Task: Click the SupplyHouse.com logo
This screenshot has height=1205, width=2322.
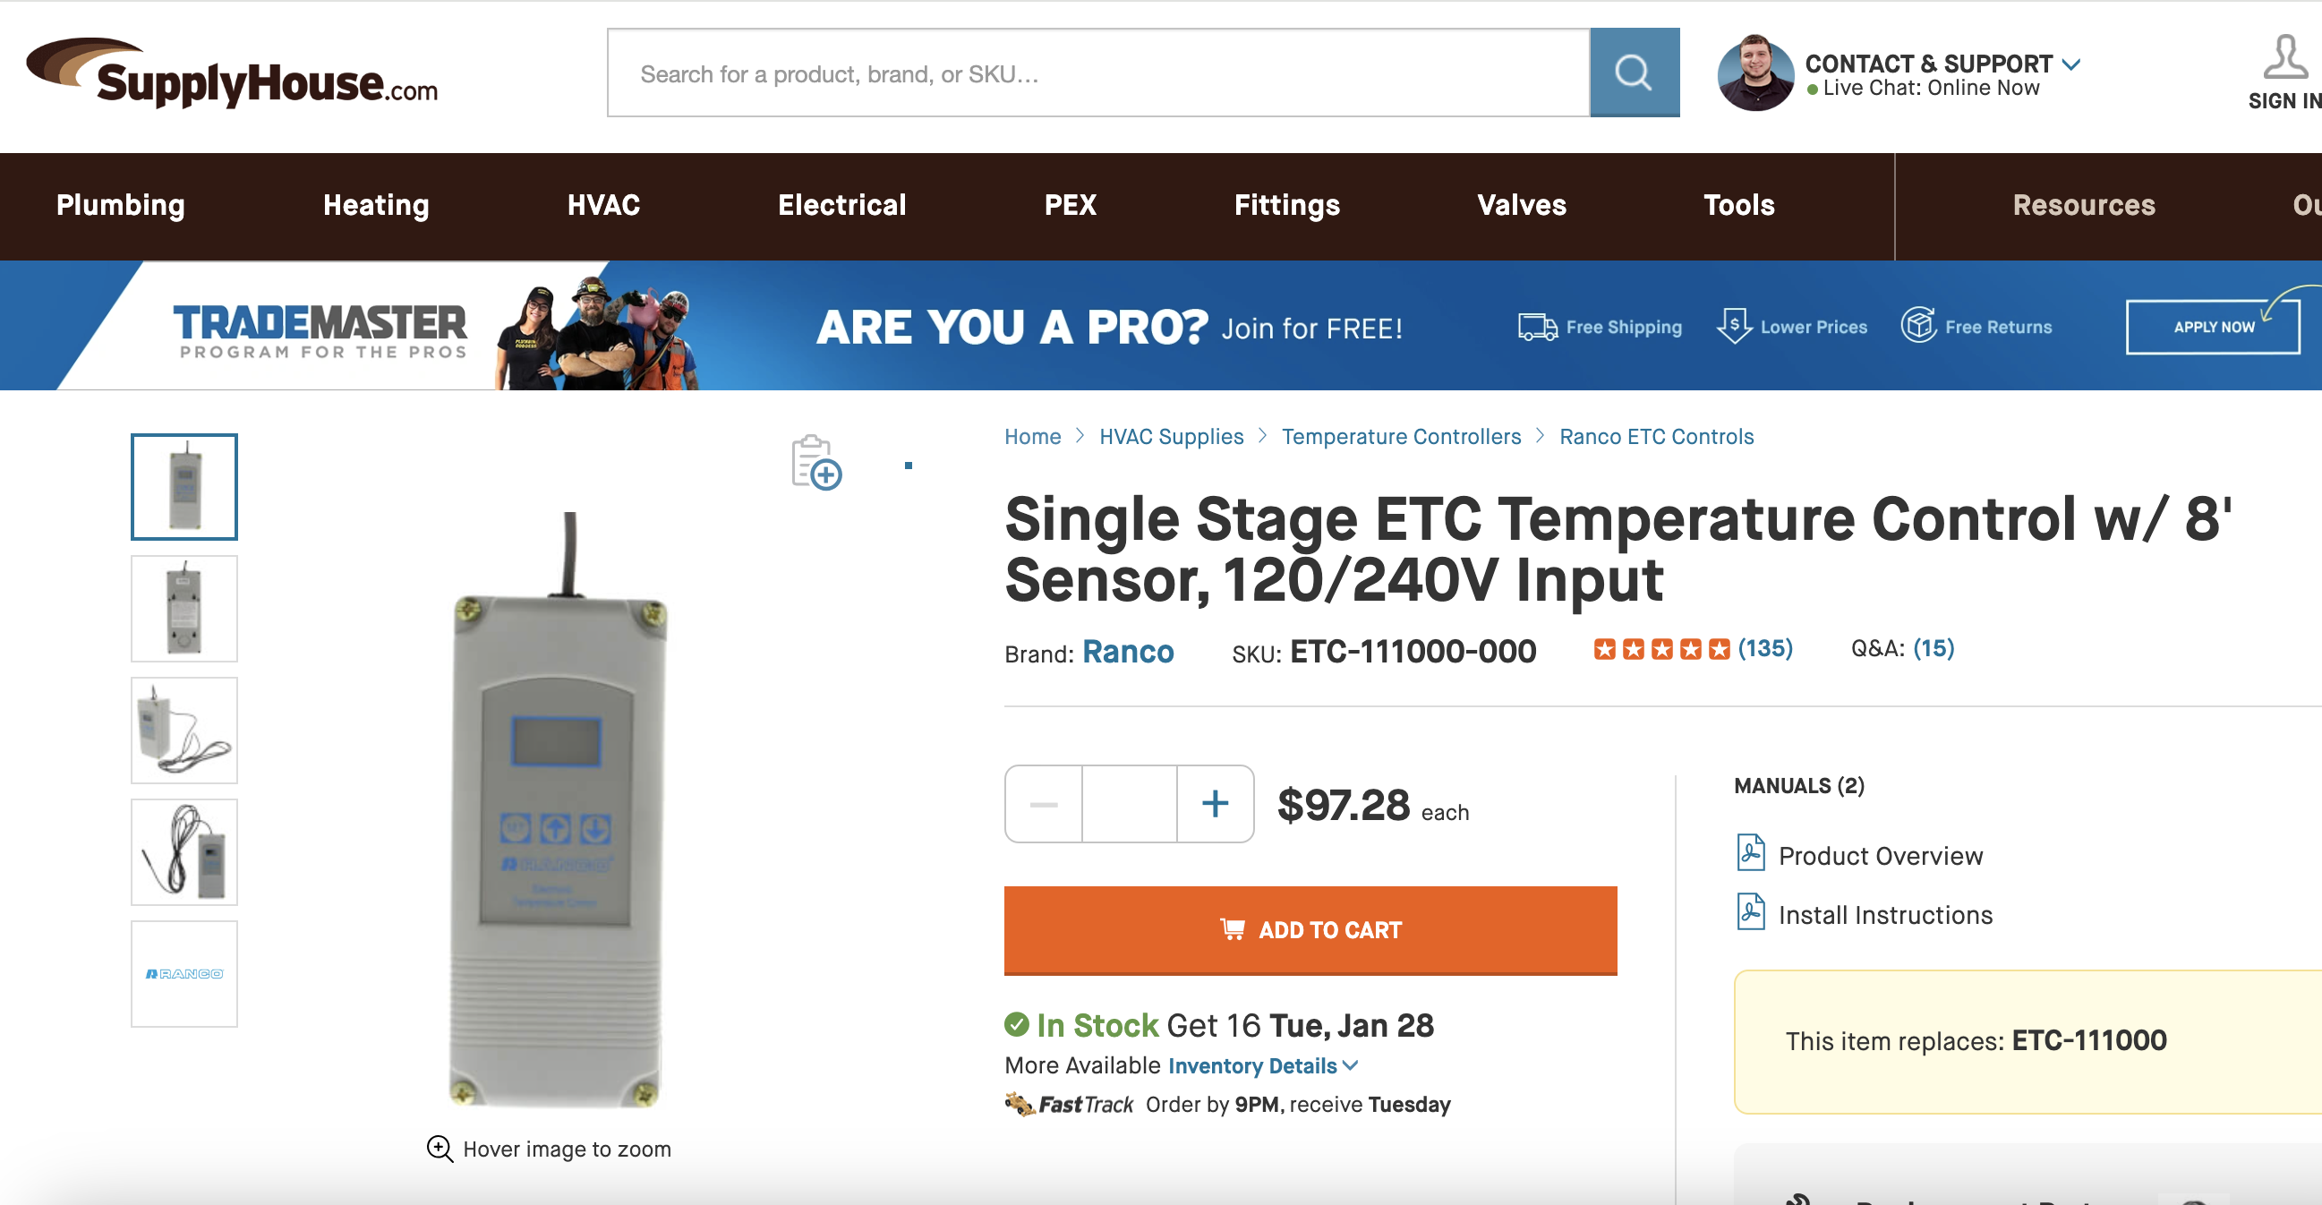Action: click(x=233, y=73)
